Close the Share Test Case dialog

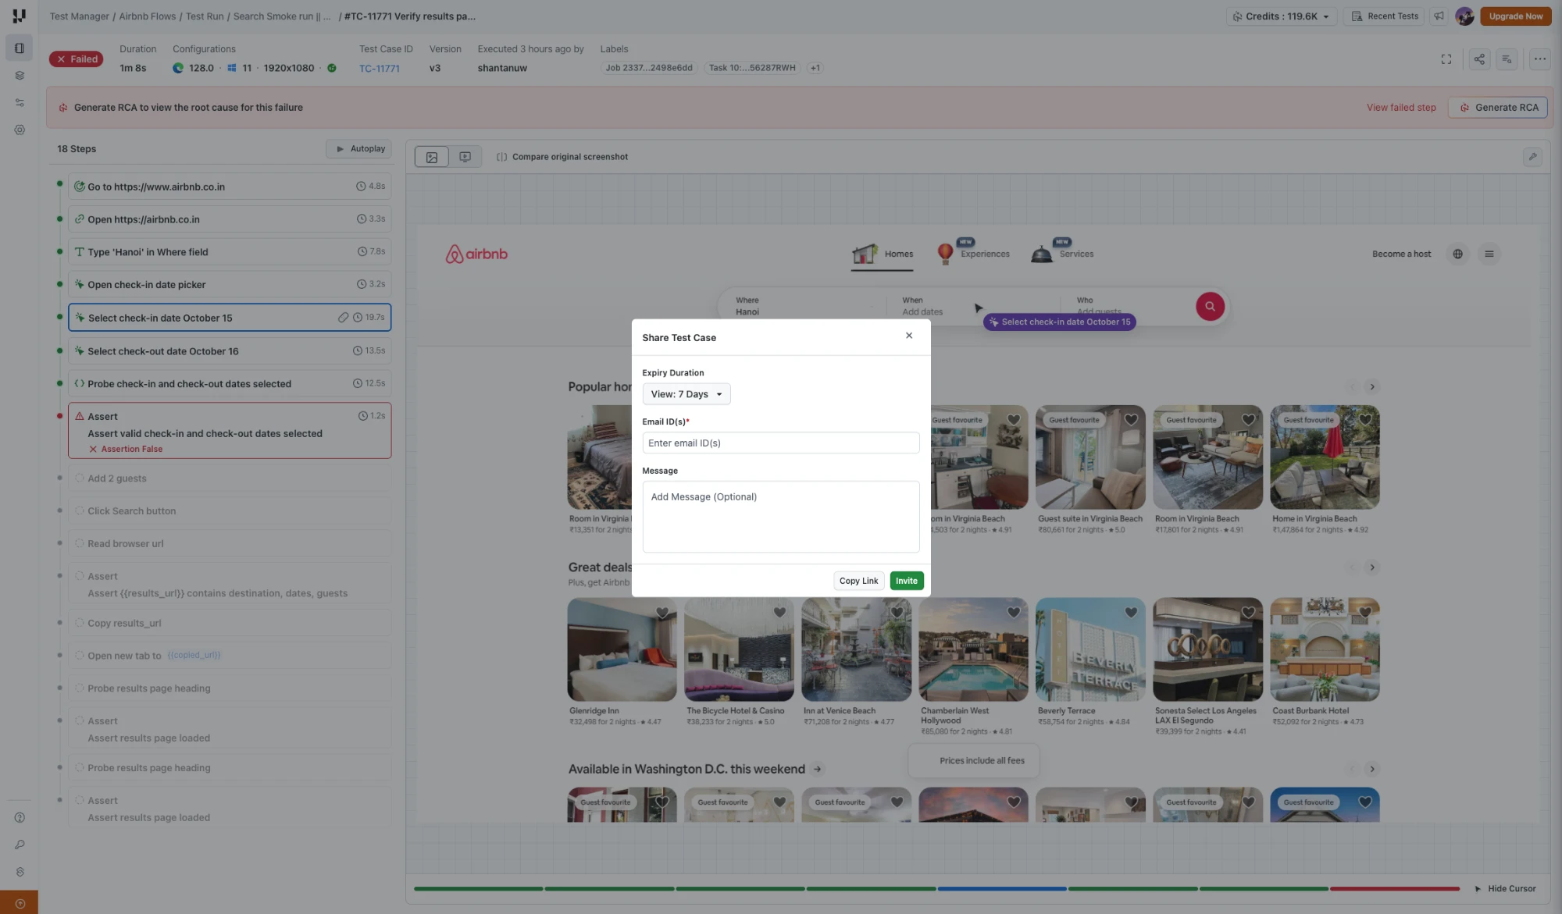(909, 336)
